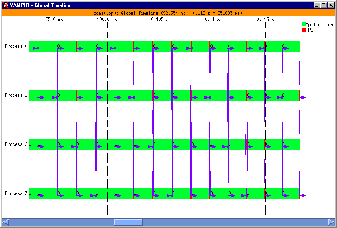The width and height of the screenshot is (337, 228).
Task: Click the Process 0 row label
Action: [17, 46]
